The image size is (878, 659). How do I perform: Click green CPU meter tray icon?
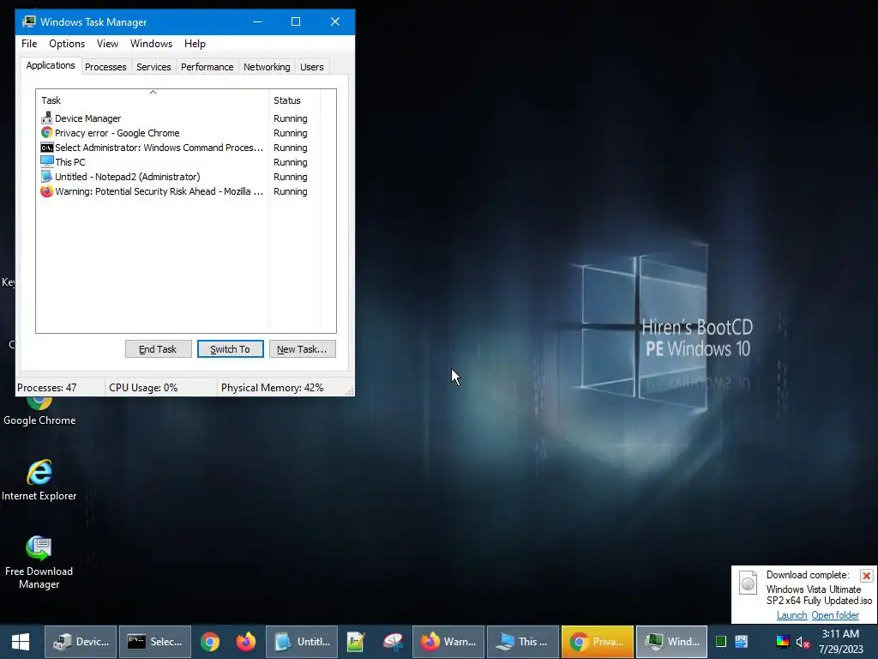[721, 642]
